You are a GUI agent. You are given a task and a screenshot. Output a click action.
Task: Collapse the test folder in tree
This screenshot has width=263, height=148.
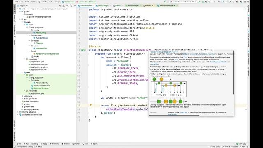22,72
